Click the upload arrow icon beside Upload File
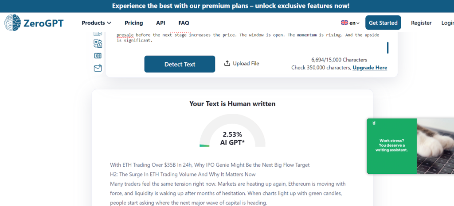This screenshot has width=454, height=206. tap(227, 64)
